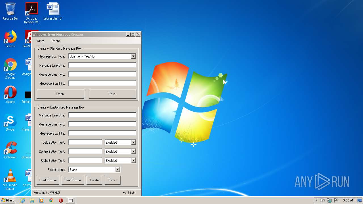The height and width of the screenshot is (204, 363).
Task: Minimize the Windows Error Message Creator window
Action: (128, 35)
